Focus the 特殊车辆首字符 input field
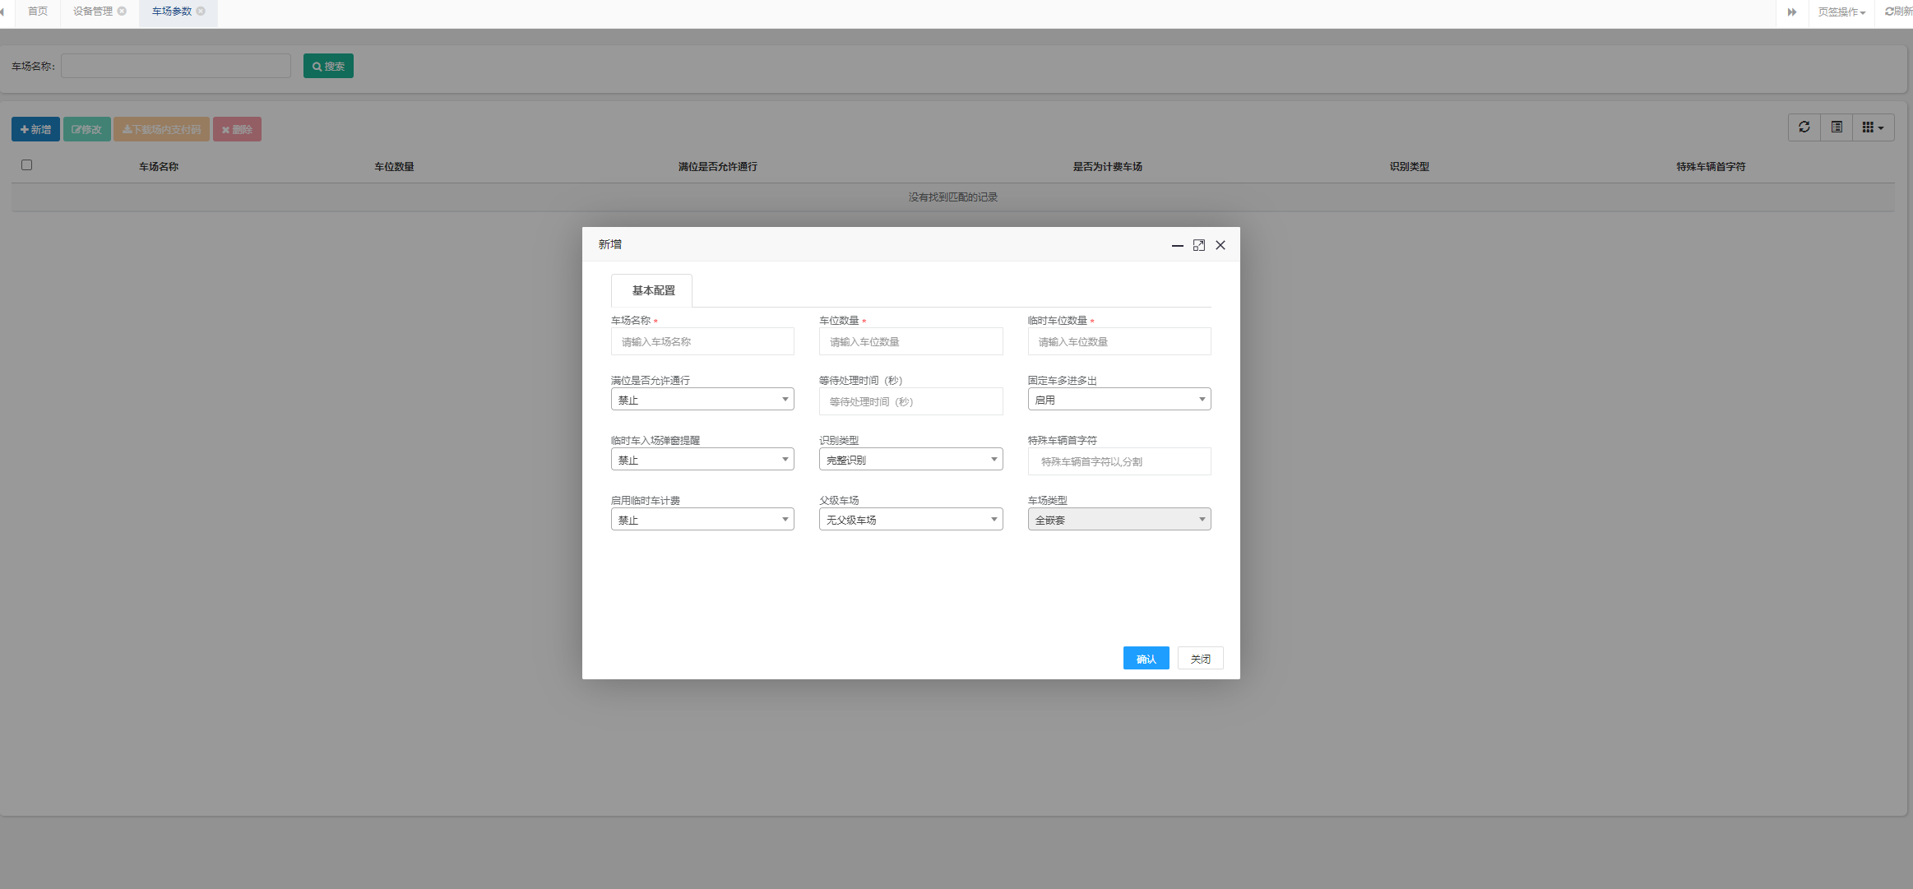The image size is (1913, 889). pos(1119,462)
